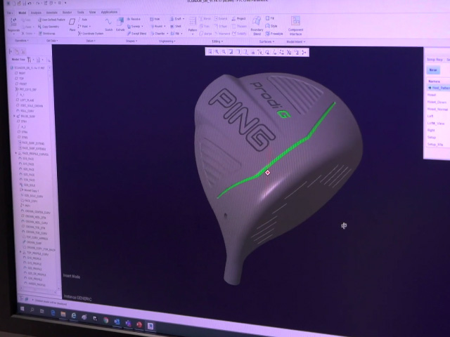Viewport: 450px width, 337px height.
Task: Open the Windows Start menu
Action: coord(22,309)
